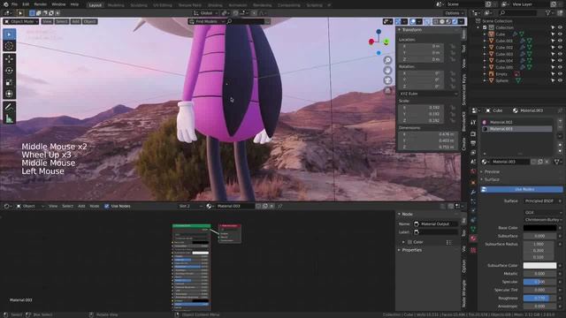Click the white Subsurface Color swatch
The width and height of the screenshot is (566, 318).
pos(539,265)
